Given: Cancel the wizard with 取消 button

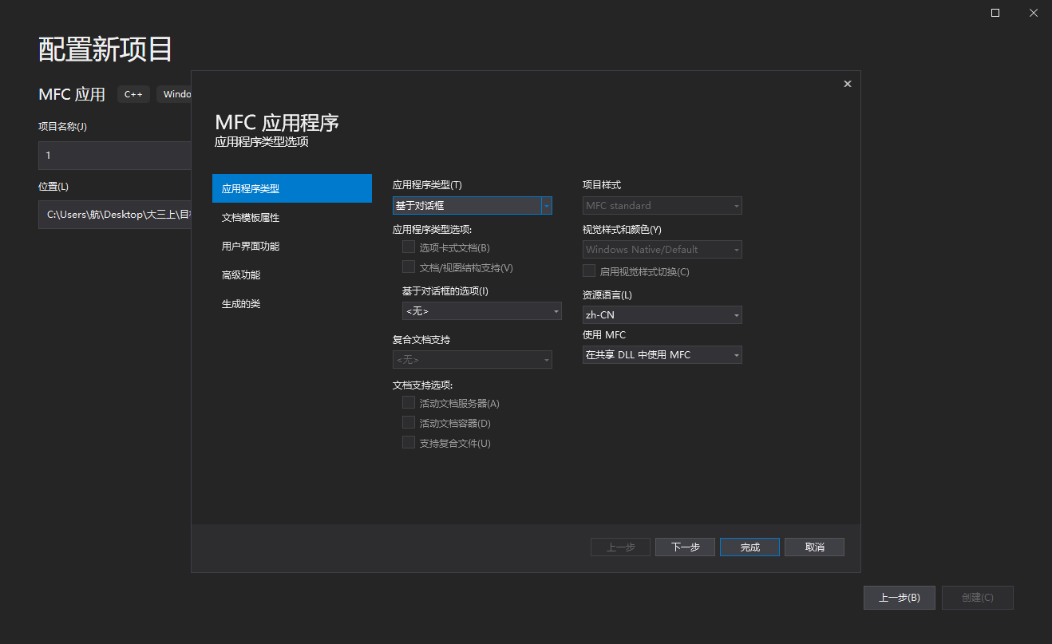Looking at the screenshot, I should [x=814, y=547].
